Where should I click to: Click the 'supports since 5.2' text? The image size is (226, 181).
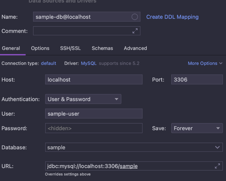click(119, 63)
